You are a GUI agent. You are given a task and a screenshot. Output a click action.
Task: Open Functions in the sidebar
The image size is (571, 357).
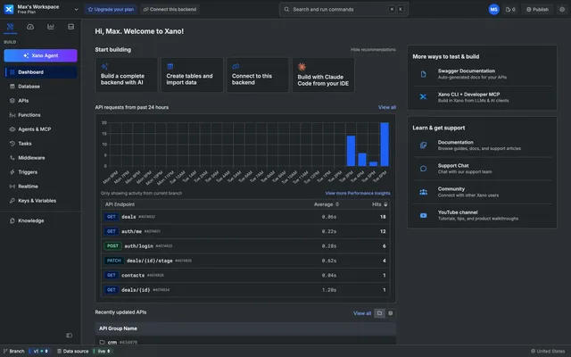pyautogui.click(x=41, y=115)
